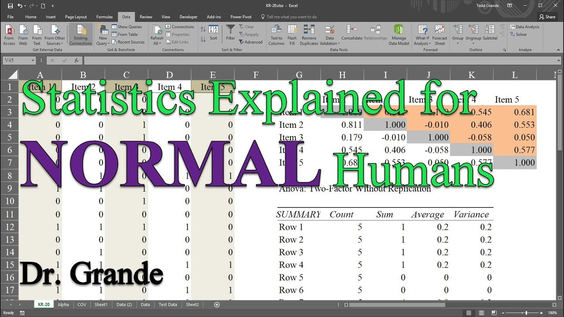
Task: Open the Review ribbon tab
Action: [x=146, y=17]
